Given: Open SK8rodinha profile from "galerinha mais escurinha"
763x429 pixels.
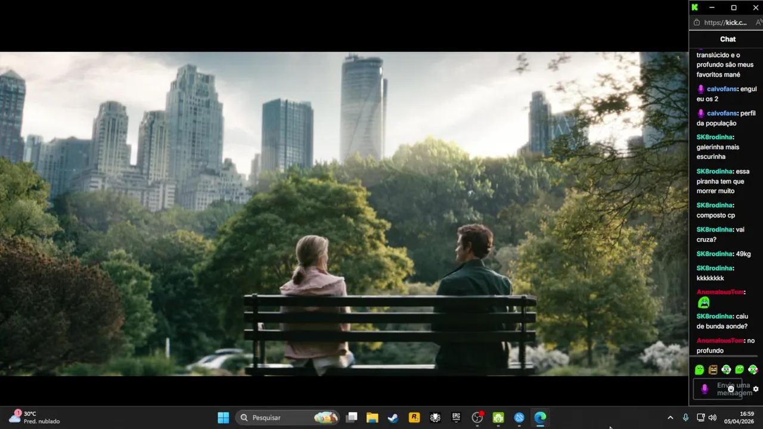Looking at the screenshot, I should click(714, 137).
